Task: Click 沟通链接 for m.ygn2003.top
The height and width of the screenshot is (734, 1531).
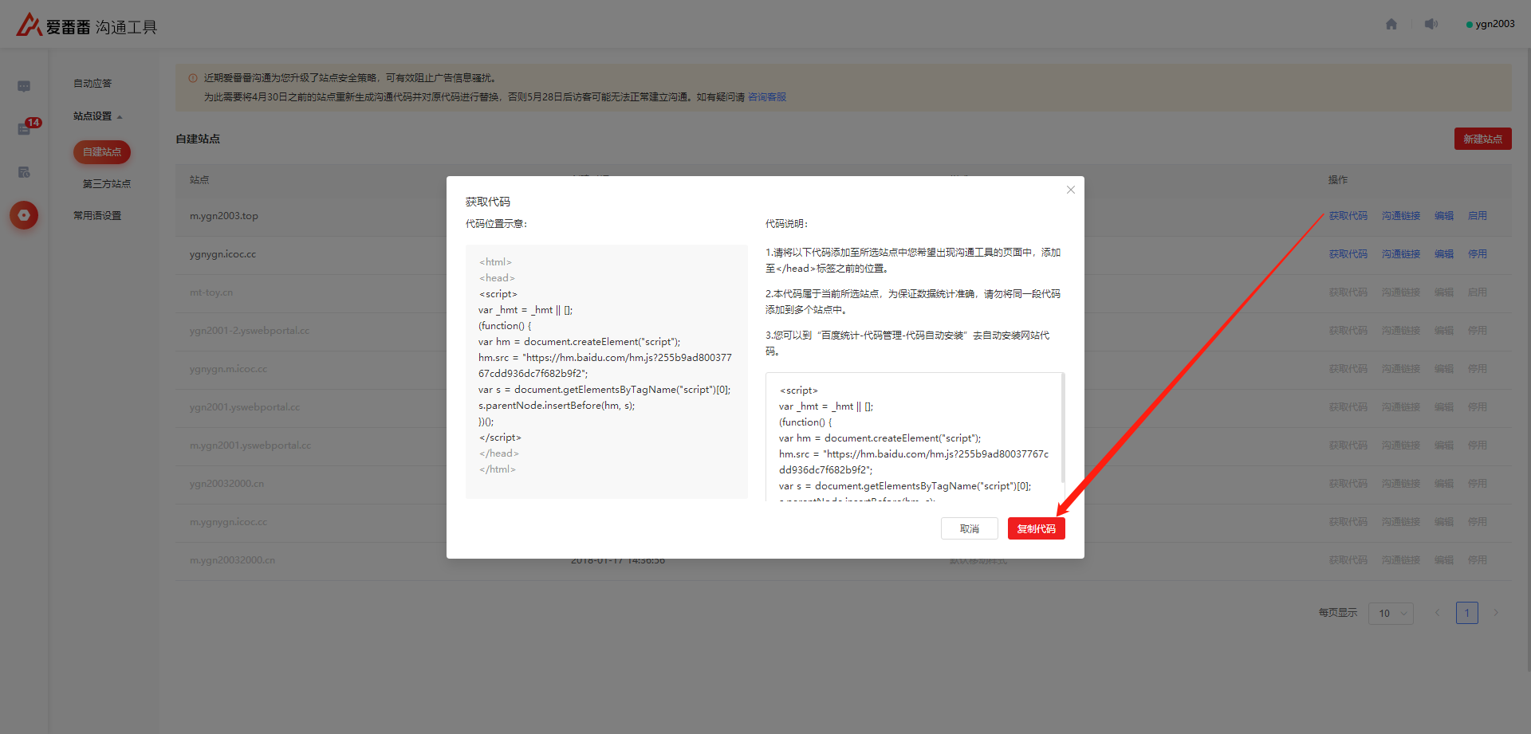Action: click(x=1401, y=216)
